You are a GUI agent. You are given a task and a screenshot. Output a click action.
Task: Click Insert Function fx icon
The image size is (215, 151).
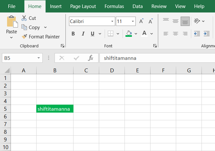tap(90, 58)
